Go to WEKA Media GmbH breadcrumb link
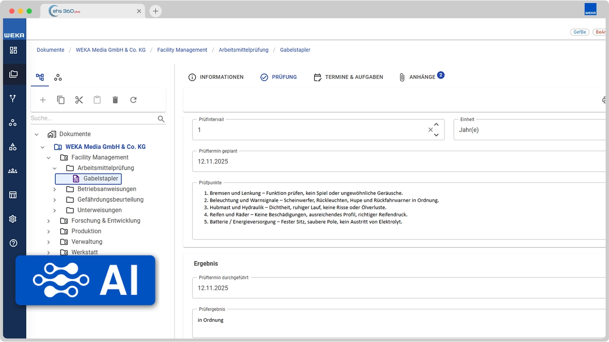609x342 pixels. 111,50
